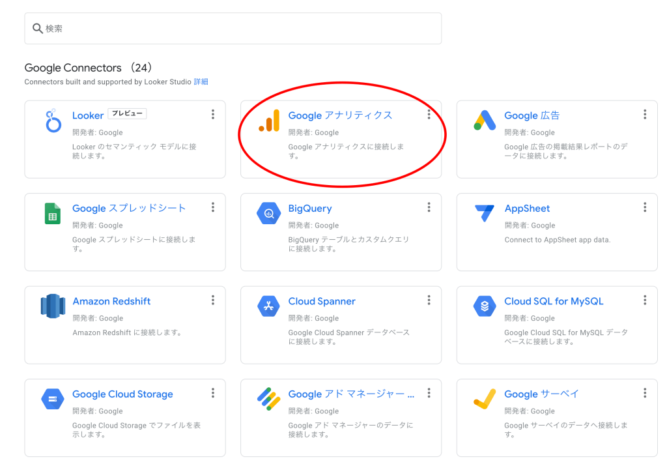Click 'Connect to AppSheet app data.' description
This screenshot has width=667, height=468.
[x=558, y=240]
